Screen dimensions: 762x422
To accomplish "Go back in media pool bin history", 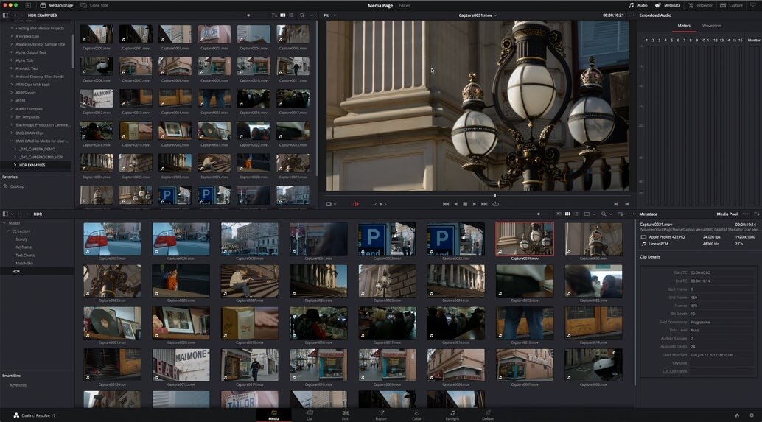I will pos(21,214).
